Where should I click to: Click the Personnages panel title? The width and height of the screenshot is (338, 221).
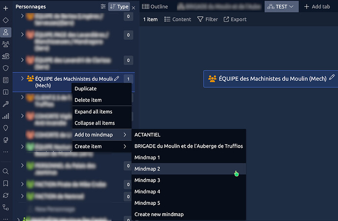coord(30,7)
